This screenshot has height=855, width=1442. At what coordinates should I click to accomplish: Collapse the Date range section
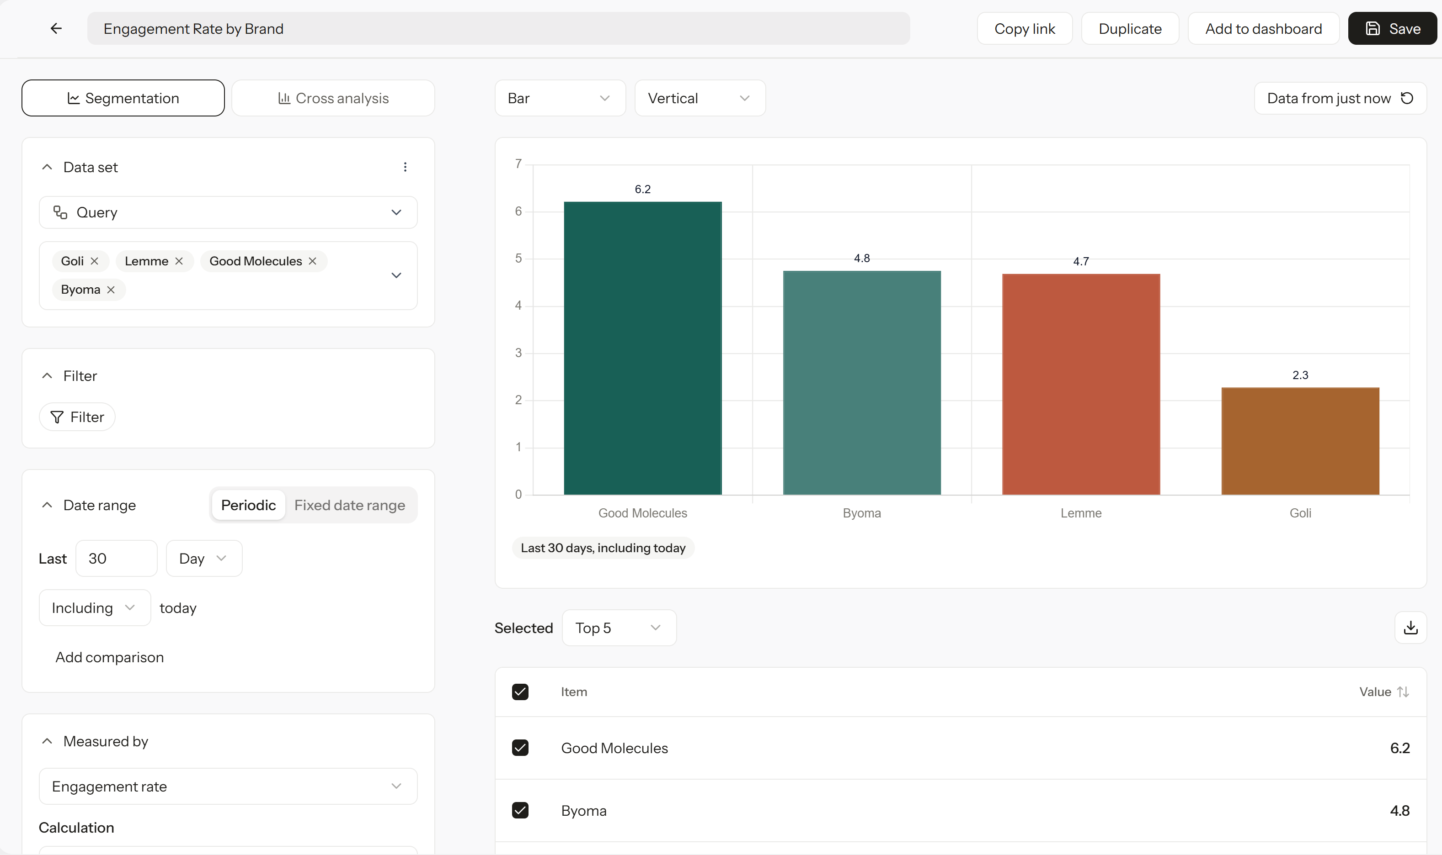point(47,505)
